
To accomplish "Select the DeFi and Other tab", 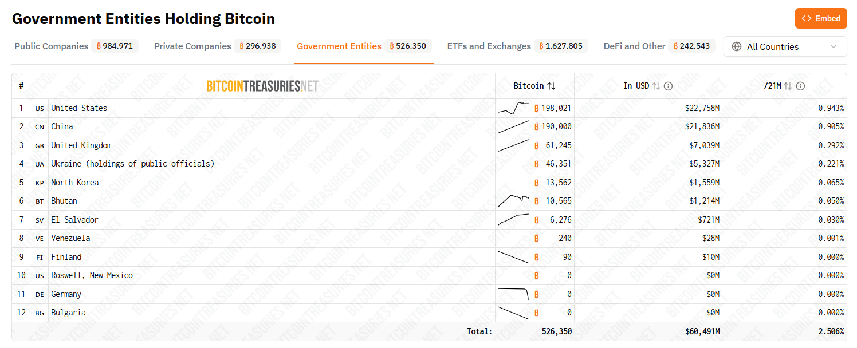I will tap(659, 46).
